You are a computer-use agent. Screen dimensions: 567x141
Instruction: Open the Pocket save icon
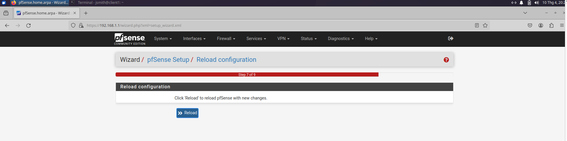coord(530,26)
